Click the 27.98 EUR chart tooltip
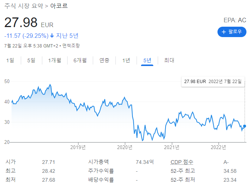This screenshot has height=188, width=252. 213,82
